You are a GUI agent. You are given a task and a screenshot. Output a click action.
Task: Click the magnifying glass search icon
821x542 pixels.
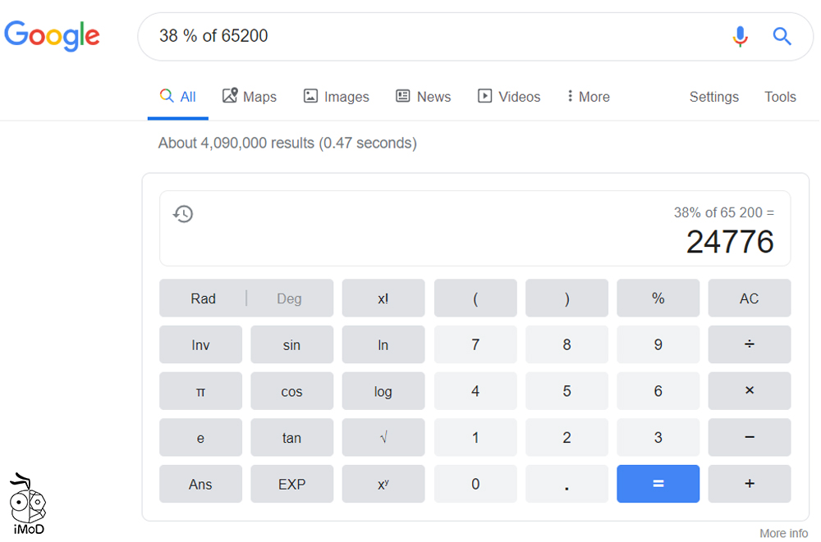[x=781, y=36]
